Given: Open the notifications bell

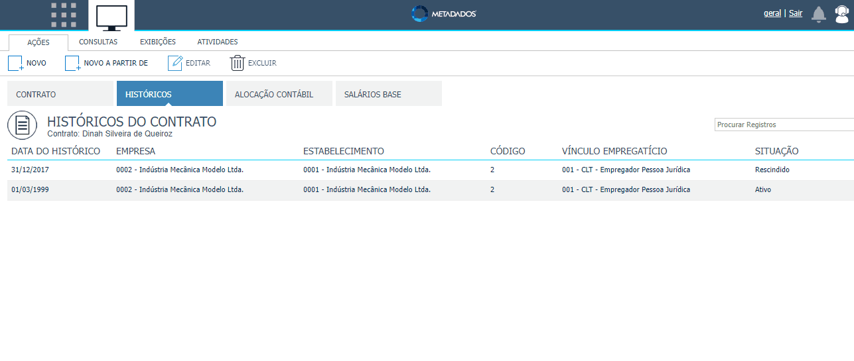Looking at the screenshot, I should [819, 15].
